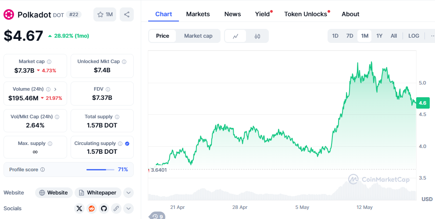
Task: Add Polkadot to watchlist with star button
Action: 105,14
